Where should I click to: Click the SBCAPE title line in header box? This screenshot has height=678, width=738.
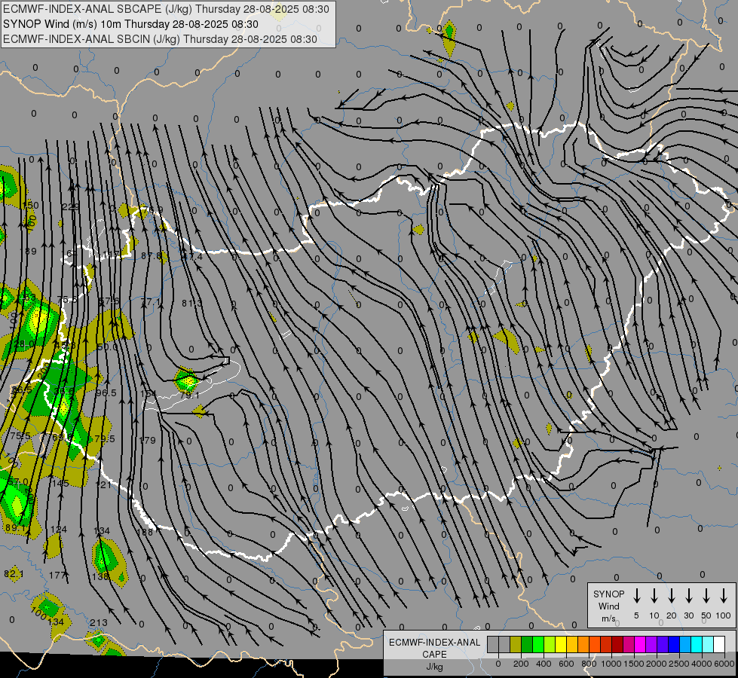click(x=166, y=9)
